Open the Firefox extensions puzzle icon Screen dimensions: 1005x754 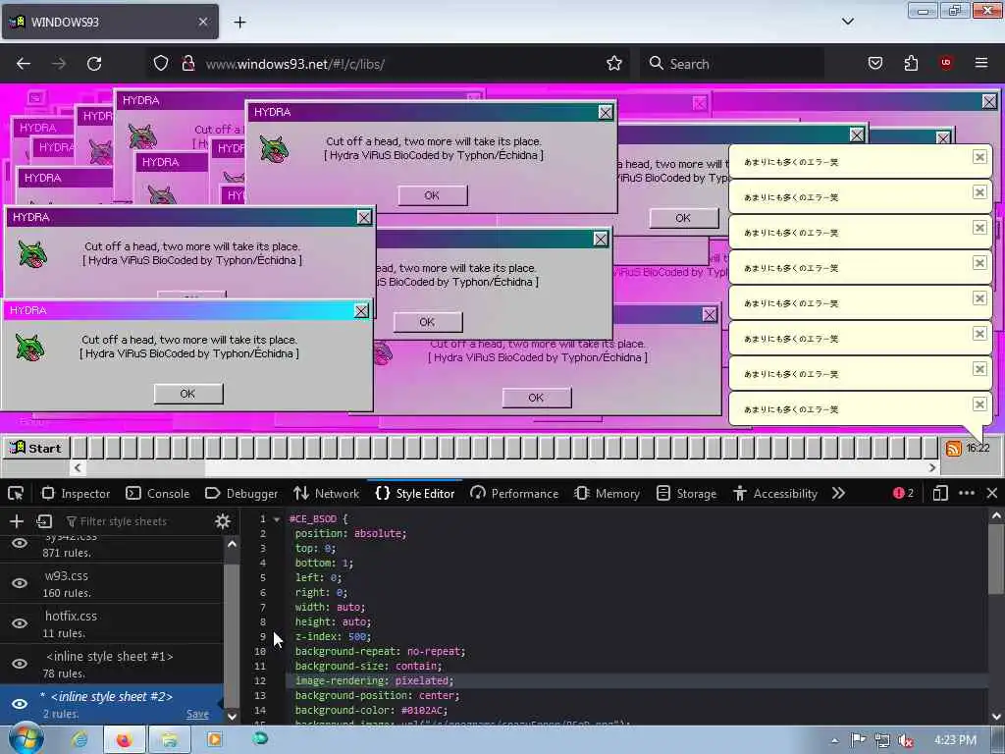click(x=911, y=64)
